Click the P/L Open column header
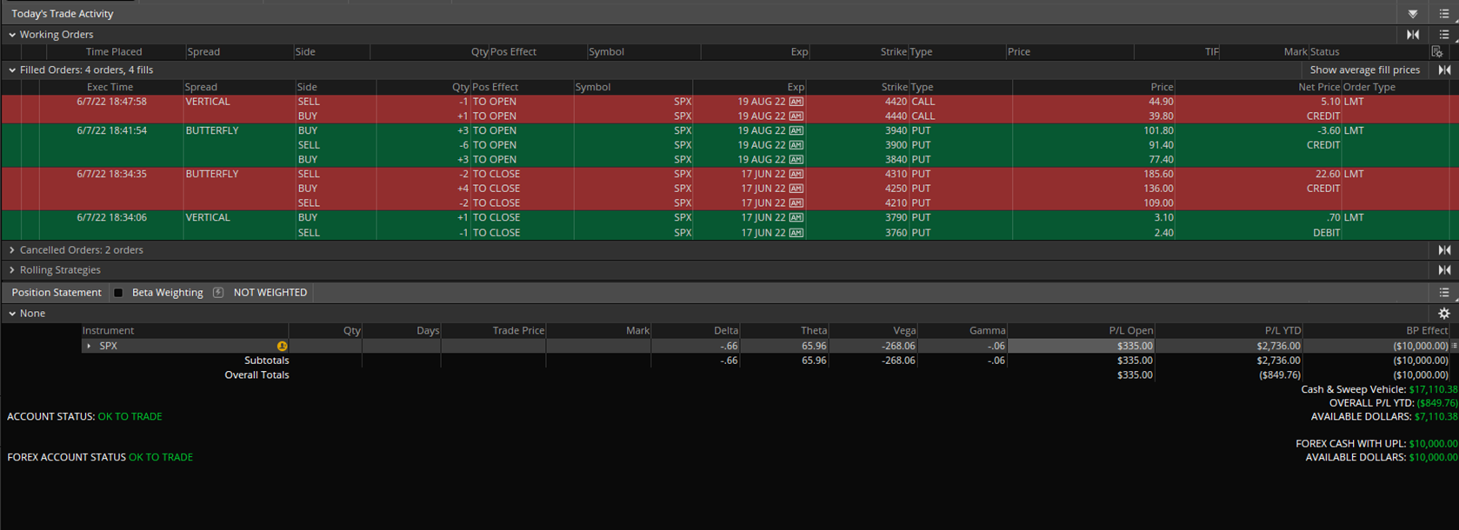Screen dimensions: 1459x530 (x=1130, y=330)
